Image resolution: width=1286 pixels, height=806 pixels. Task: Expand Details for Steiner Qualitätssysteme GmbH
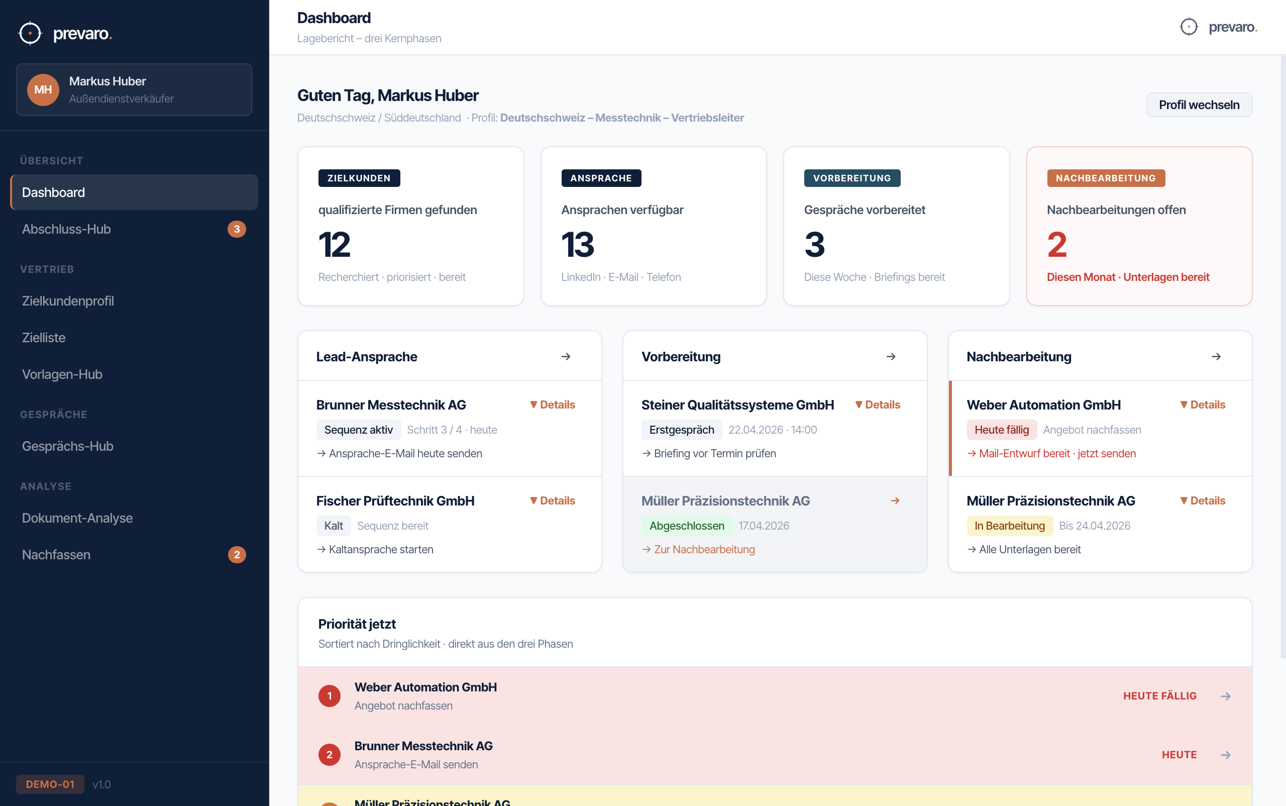tap(877, 405)
